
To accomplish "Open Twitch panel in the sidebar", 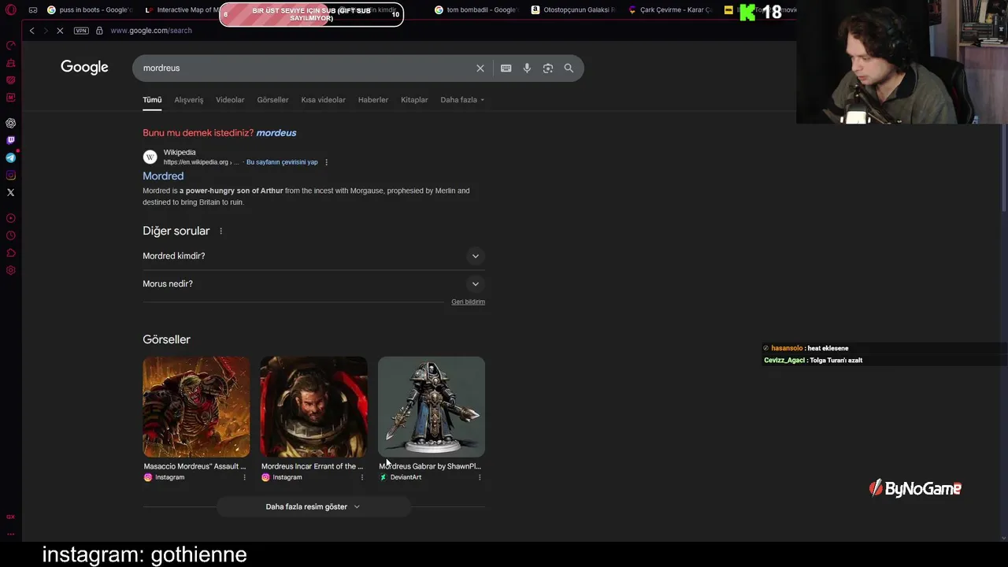I will coord(10,140).
